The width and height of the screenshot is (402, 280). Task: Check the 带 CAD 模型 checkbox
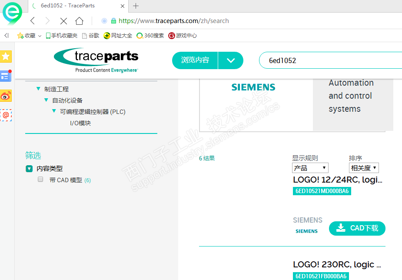(x=40, y=179)
